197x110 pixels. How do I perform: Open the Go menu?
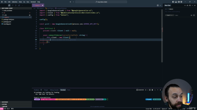coord(24,2)
